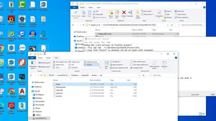The height and width of the screenshot is (121, 216).
Task: Click Rename in the Crack folder window ribbon
Action: point(130,14)
